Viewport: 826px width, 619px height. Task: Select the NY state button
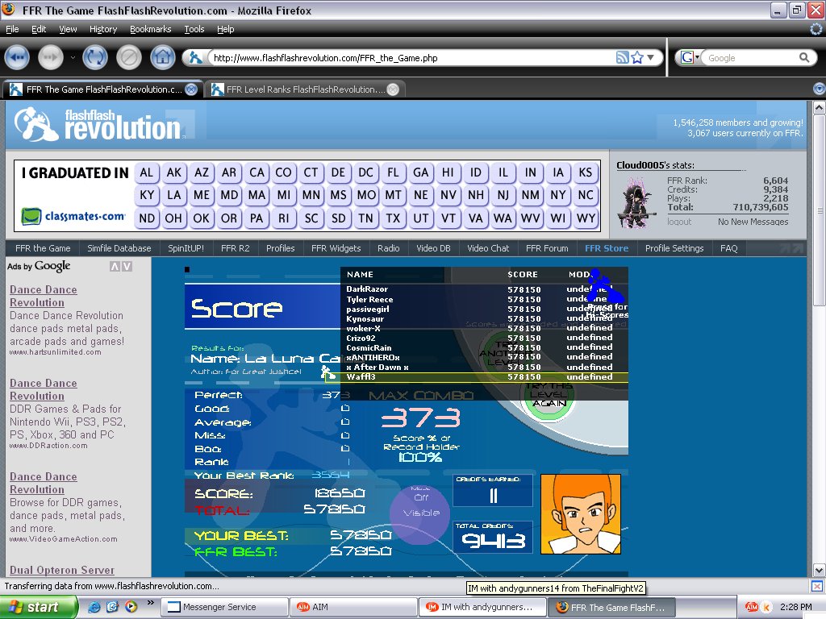558,195
